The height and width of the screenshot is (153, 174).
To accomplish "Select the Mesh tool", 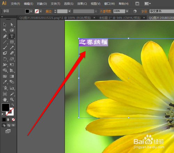I will 5,76.
